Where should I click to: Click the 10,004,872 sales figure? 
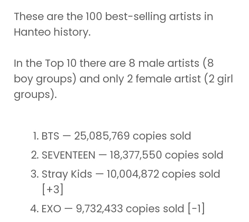133,174
